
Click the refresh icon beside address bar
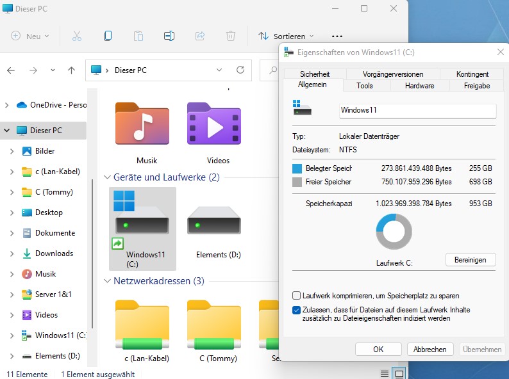[x=240, y=70]
